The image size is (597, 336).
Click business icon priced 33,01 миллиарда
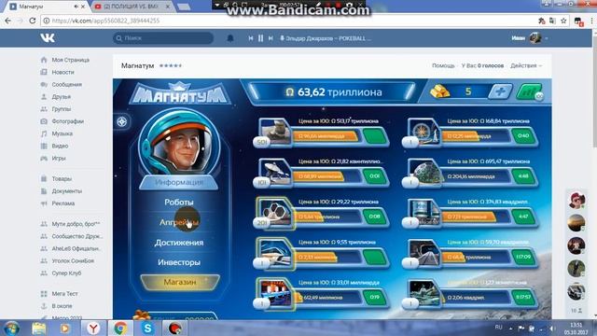coord(275,293)
